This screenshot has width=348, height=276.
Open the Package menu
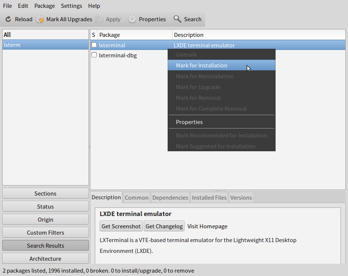click(44, 6)
